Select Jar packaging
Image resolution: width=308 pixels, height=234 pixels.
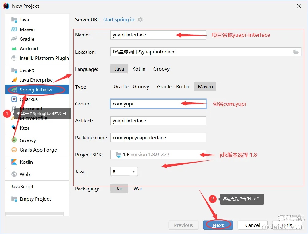(119, 188)
